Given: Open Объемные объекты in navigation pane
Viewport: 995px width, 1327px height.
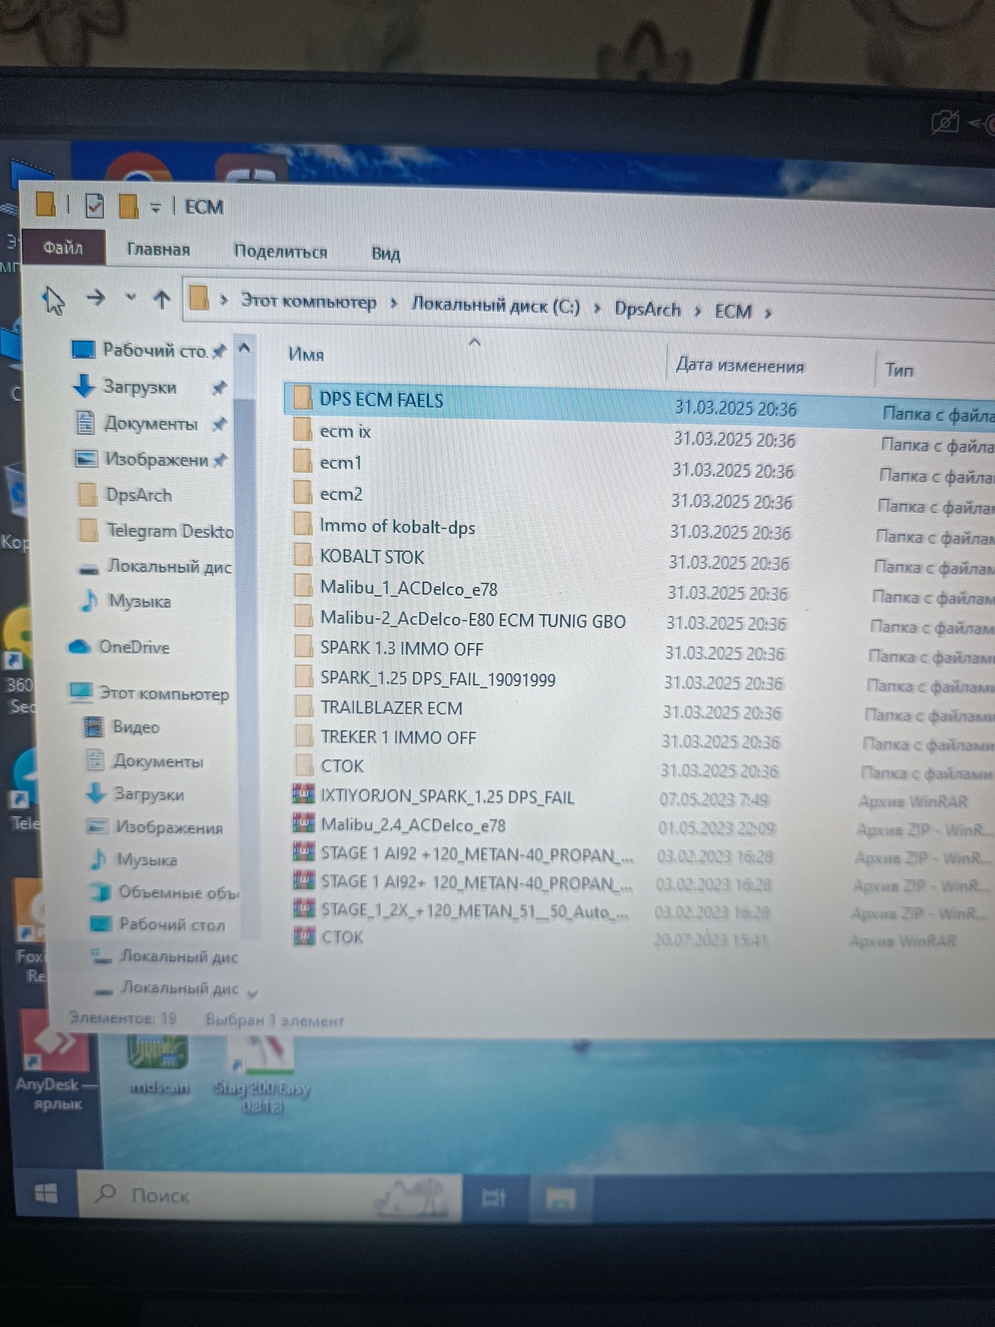Looking at the screenshot, I should pyautogui.click(x=178, y=892).
